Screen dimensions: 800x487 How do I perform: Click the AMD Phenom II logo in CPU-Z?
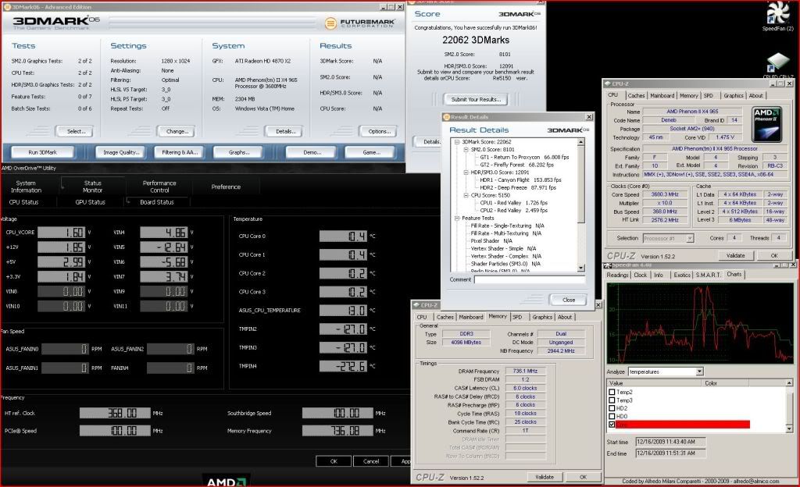point(766,123)
